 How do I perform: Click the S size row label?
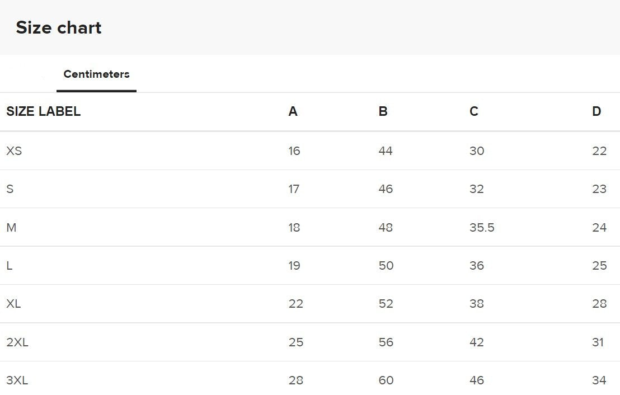pos(10,189)
